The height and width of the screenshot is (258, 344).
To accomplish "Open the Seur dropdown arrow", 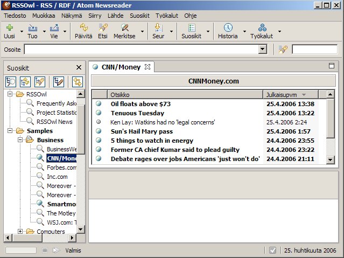I will [x=171, y=32].
